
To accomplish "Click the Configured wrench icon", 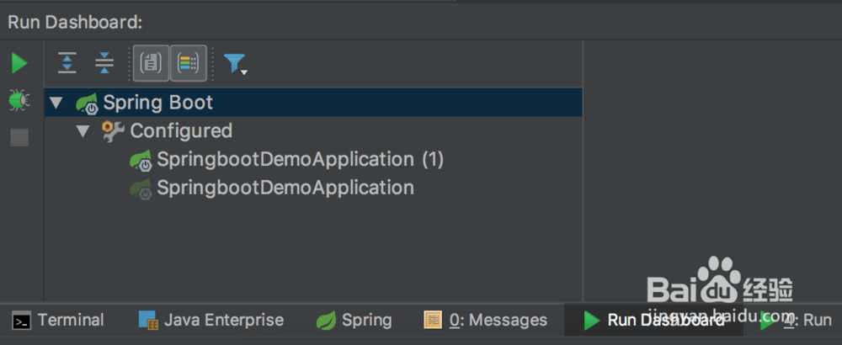I will pyautogui.click(x=113, y=131).
